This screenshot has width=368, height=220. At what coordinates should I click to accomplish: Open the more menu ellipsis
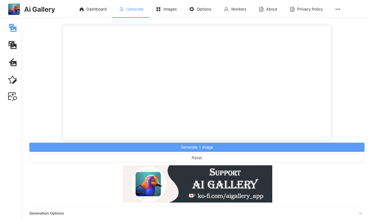(x=338, y=9)
